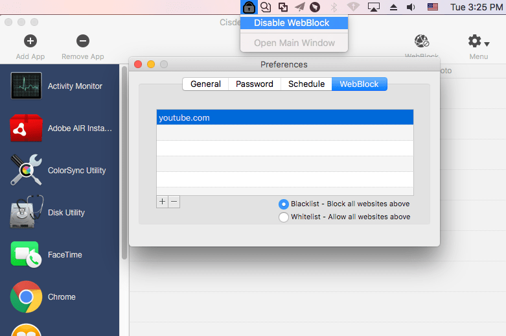This screenshot has width=506, height=336.
Task: Select Whitelist radio option
Action: click(283, 217)
